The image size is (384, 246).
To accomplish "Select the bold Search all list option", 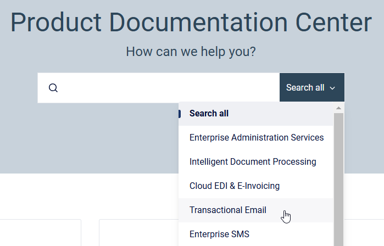I will [256, 114].
